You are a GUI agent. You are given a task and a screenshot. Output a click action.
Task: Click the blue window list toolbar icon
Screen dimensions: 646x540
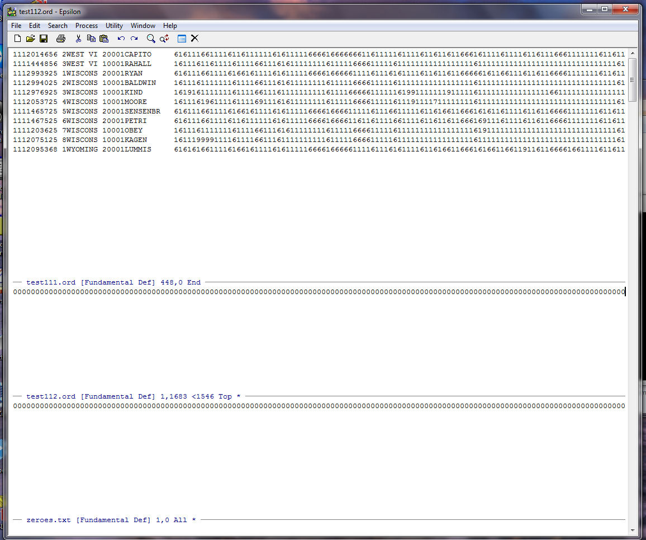(182, 39)
